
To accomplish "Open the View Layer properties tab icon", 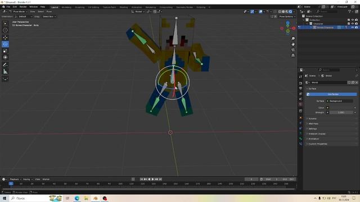I will pyautogui.click(x=300, y=94).
